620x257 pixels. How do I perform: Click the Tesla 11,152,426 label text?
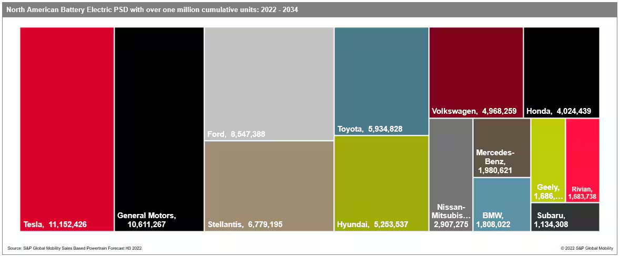tap(55, 224)
